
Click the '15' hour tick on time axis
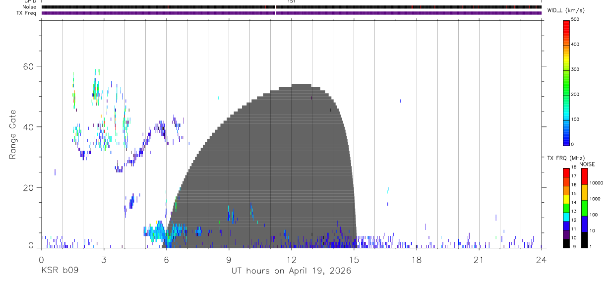(354, 260)
